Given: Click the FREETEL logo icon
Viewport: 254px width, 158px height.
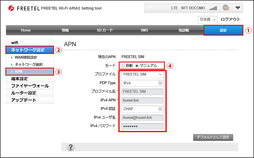Looking at the screenshot, I should point(11,8).
